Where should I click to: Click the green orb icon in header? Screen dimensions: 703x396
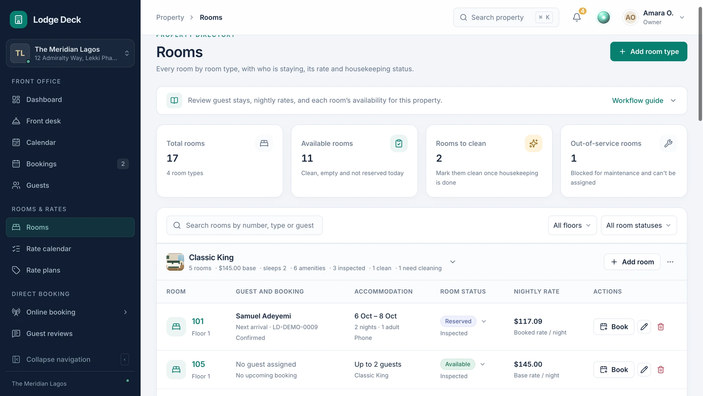603,17
